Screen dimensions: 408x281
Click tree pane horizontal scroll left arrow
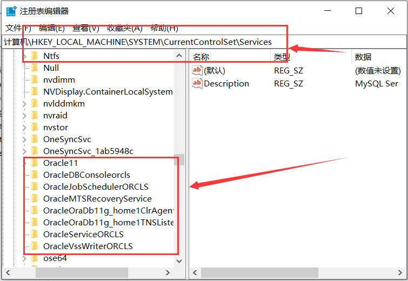8,272
